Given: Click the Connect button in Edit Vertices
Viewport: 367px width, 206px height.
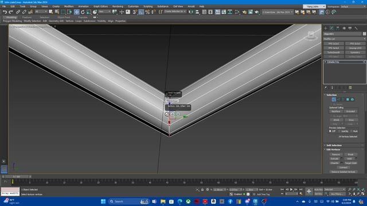Looking at the screenshot, I should (x=343, y=168).
